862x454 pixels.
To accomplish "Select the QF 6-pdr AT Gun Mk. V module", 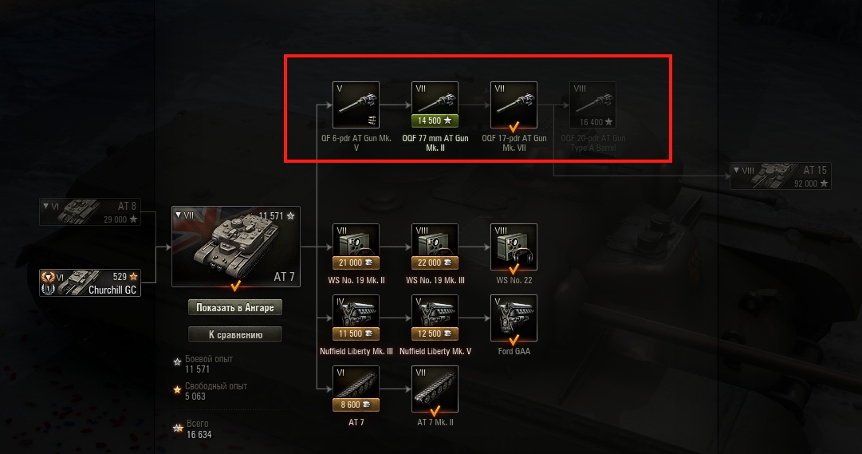I will tap(356, 105).
